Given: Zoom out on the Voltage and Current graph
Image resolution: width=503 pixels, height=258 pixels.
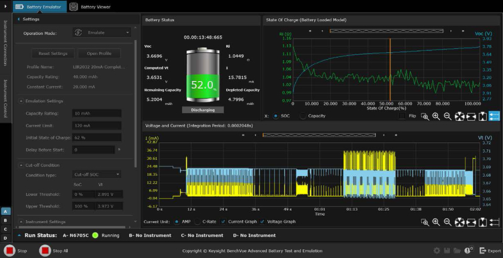Looking at the screenshot, I should (x=447, y=222).
